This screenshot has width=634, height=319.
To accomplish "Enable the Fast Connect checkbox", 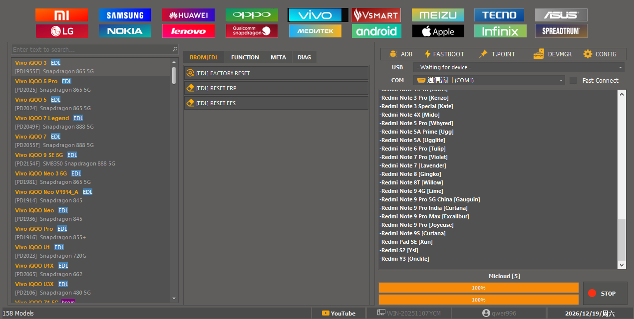I will 573,80.
